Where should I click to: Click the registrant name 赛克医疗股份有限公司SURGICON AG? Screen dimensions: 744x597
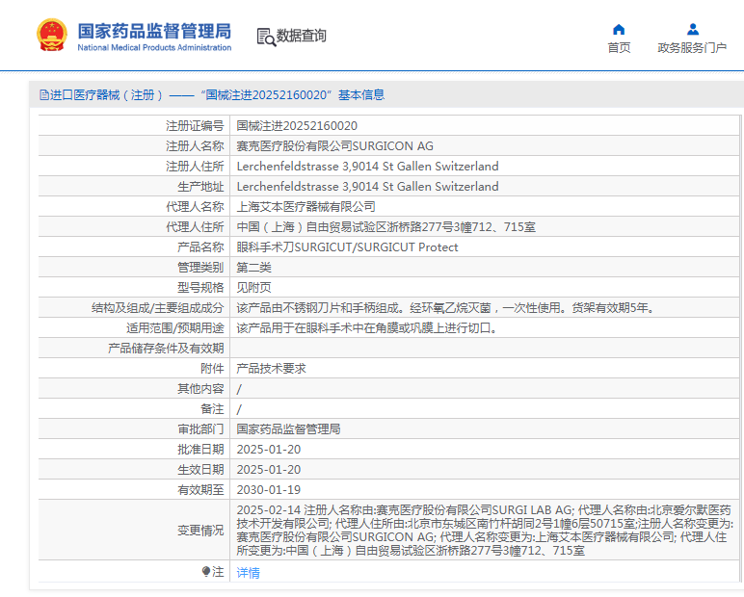pos(334,146)
